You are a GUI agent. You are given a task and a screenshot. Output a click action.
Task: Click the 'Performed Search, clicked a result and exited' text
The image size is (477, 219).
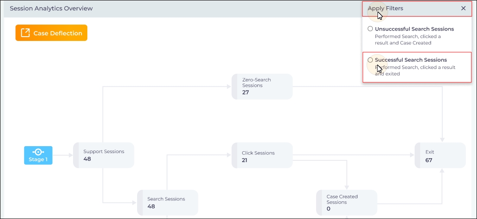tap(415, 70)
